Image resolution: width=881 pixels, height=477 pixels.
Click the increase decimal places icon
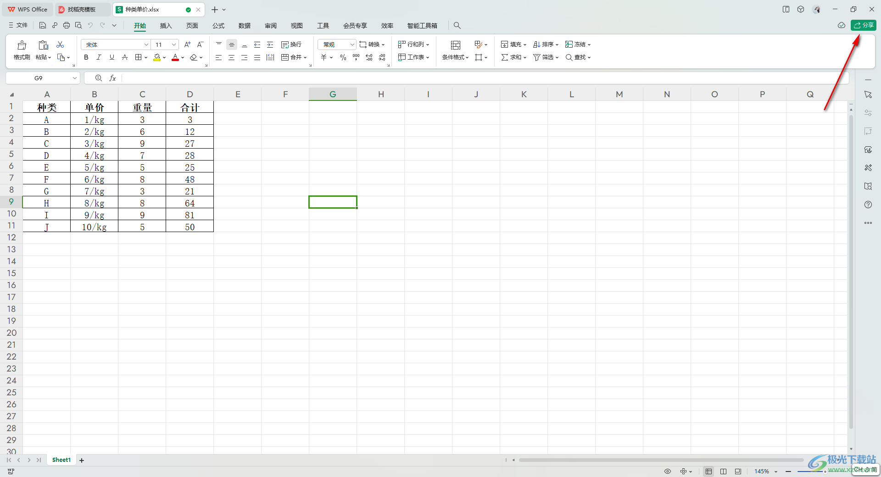369,57
